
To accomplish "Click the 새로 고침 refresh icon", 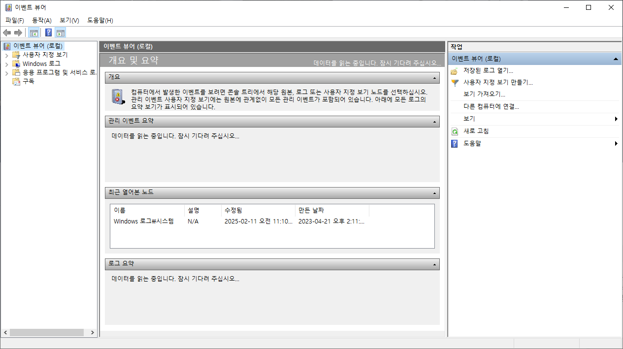I will coord(454,131).
